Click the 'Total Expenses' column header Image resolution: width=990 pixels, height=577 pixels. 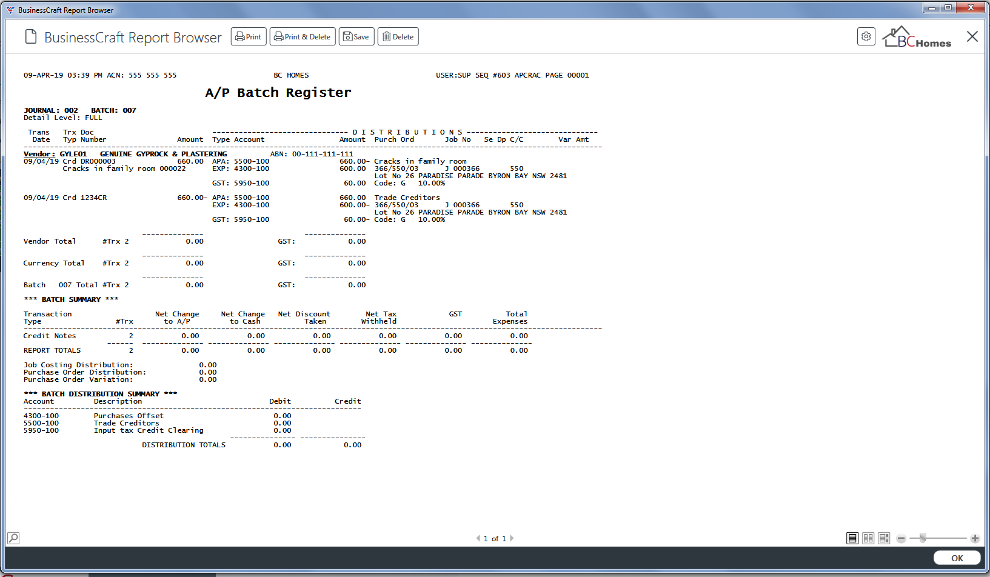click(x=510, y=318)
